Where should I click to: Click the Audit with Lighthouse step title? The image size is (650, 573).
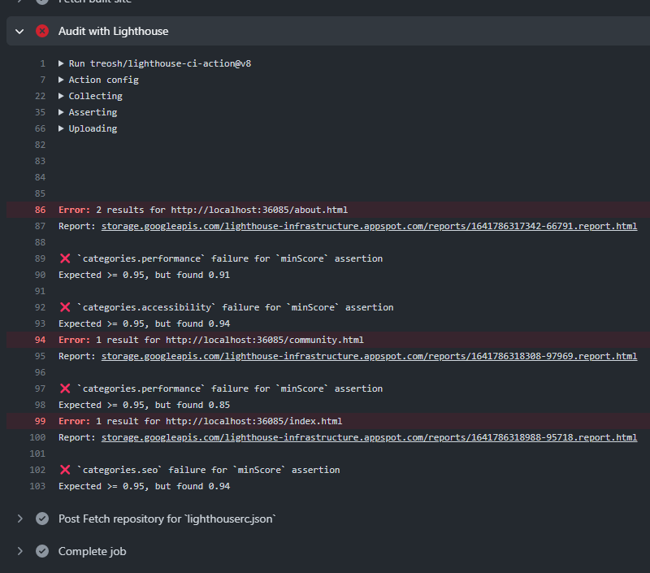pos(113,31)
